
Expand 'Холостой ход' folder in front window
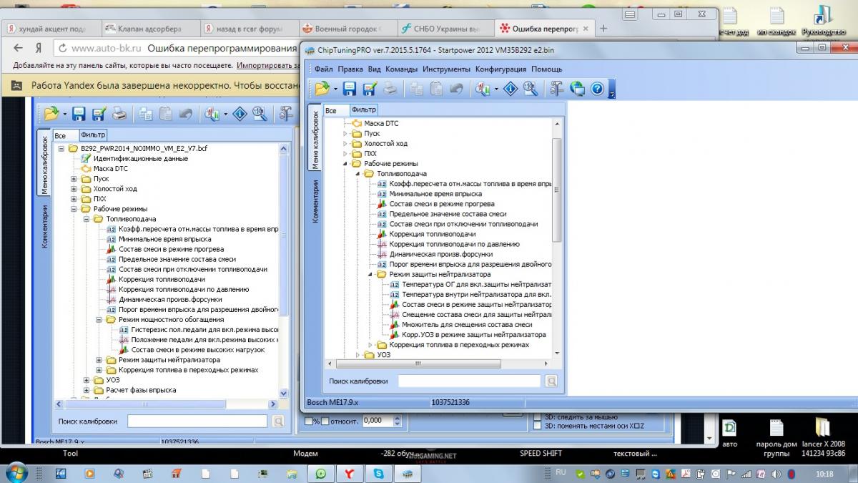pos(345,144)
